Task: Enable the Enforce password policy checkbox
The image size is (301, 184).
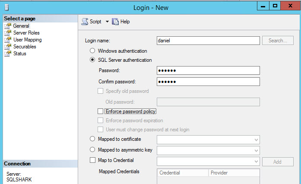Action: click(x=101, y=111)
